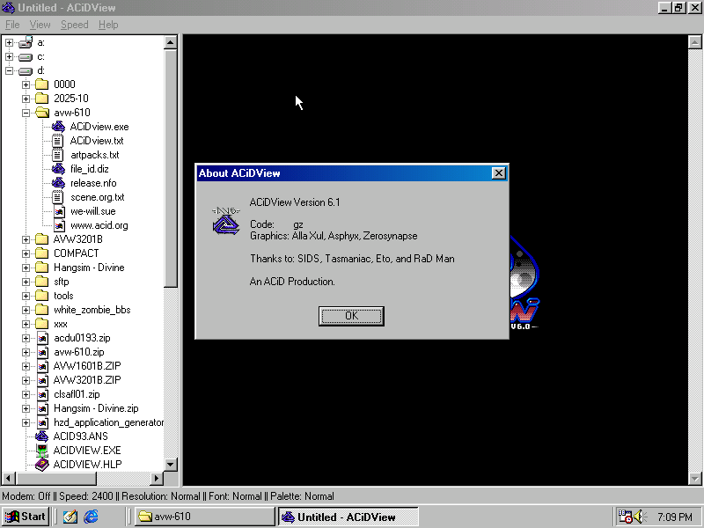
Task: Expand the Hangsim - Divine.zip node
Action: [26, 408]
